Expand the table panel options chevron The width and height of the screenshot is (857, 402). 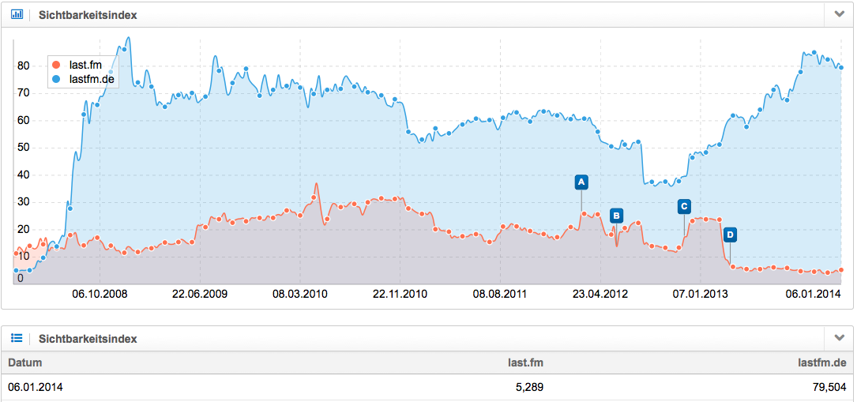tap(838, 338)
